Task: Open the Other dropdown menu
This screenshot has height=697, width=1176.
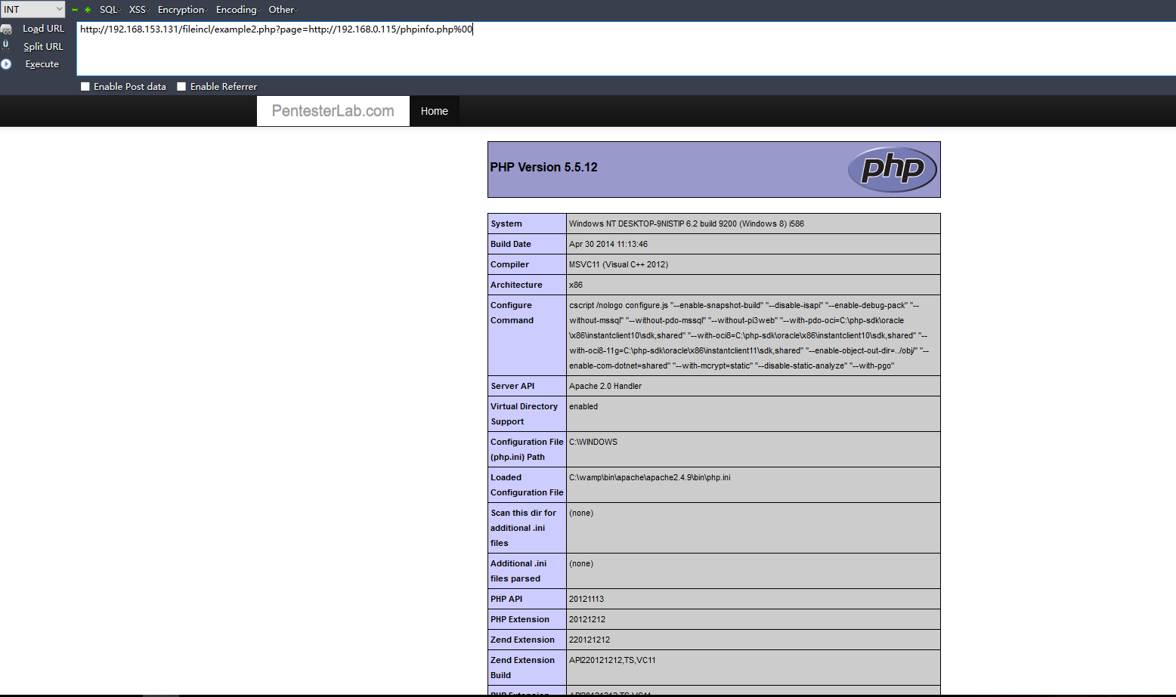Action: coord(283,10)
